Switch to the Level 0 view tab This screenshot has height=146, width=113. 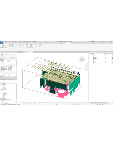(20, 52)
